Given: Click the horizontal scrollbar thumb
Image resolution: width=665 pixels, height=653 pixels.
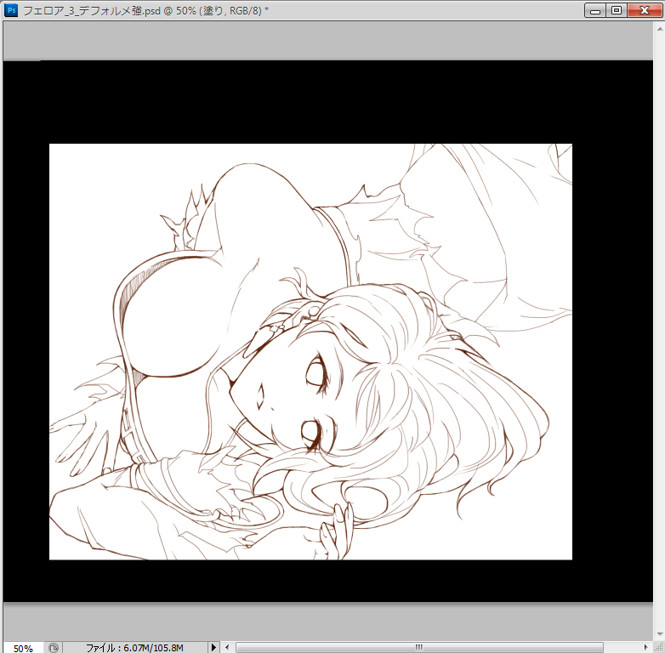Looking at the screenshot, I should tap(419, 647).
